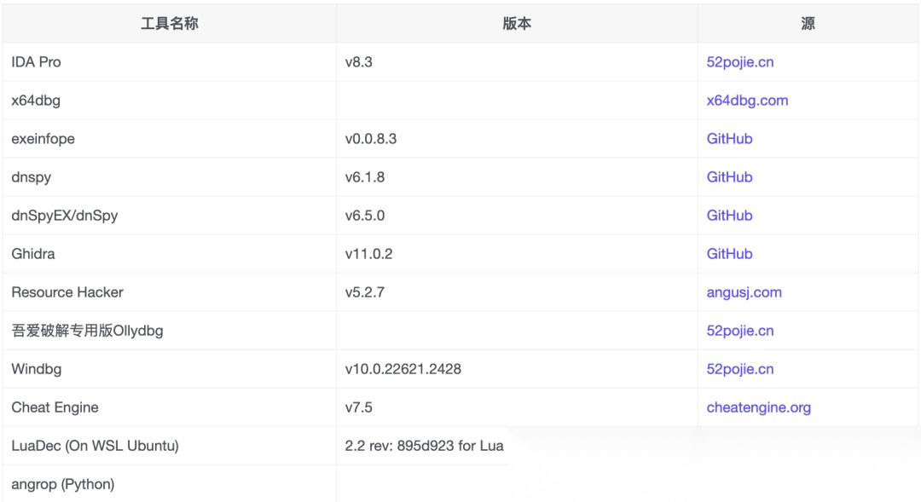Open 52pojie.cn link in Ollydbg row

pos(739,331)
